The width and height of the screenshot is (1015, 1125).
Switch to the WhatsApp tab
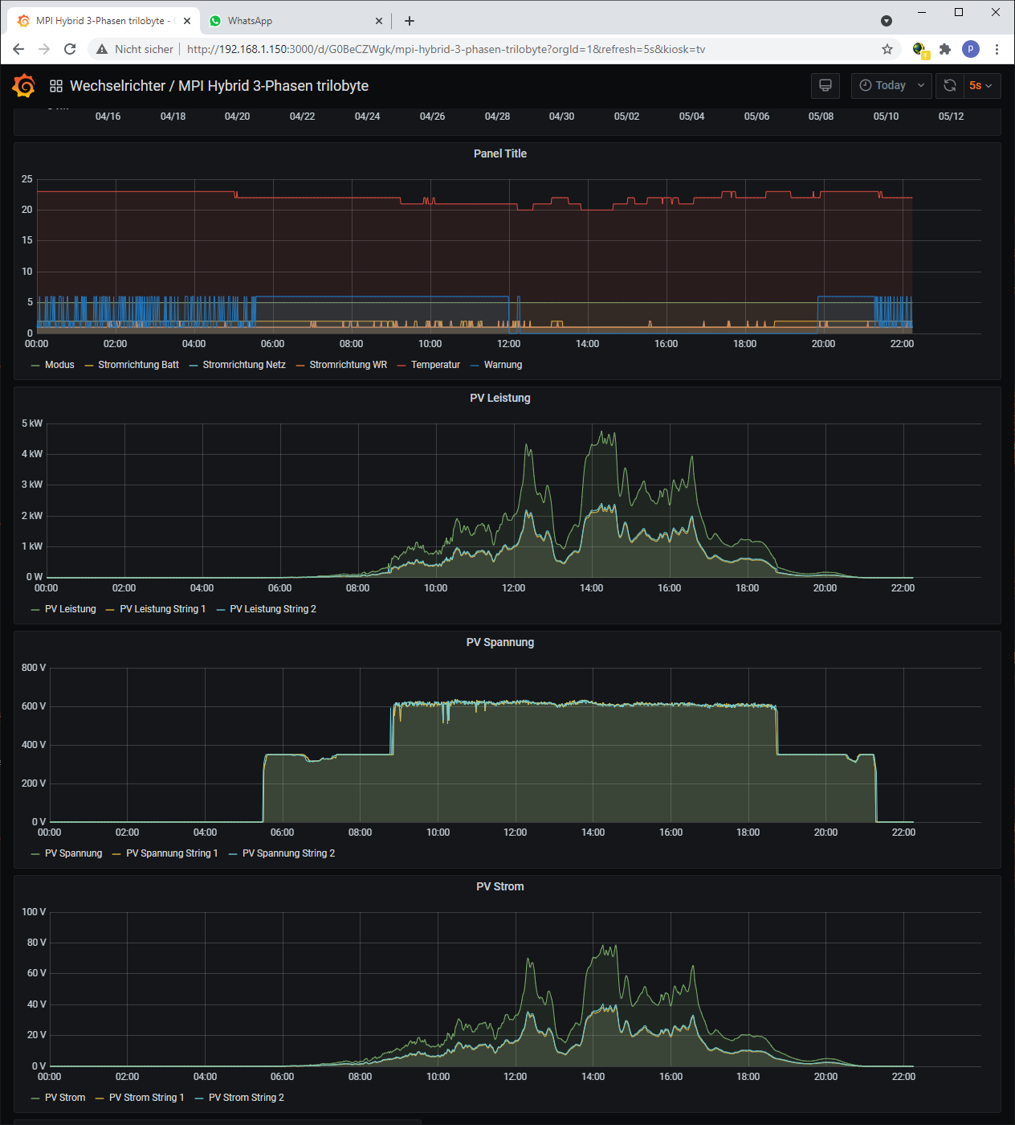tap(250, 21)
